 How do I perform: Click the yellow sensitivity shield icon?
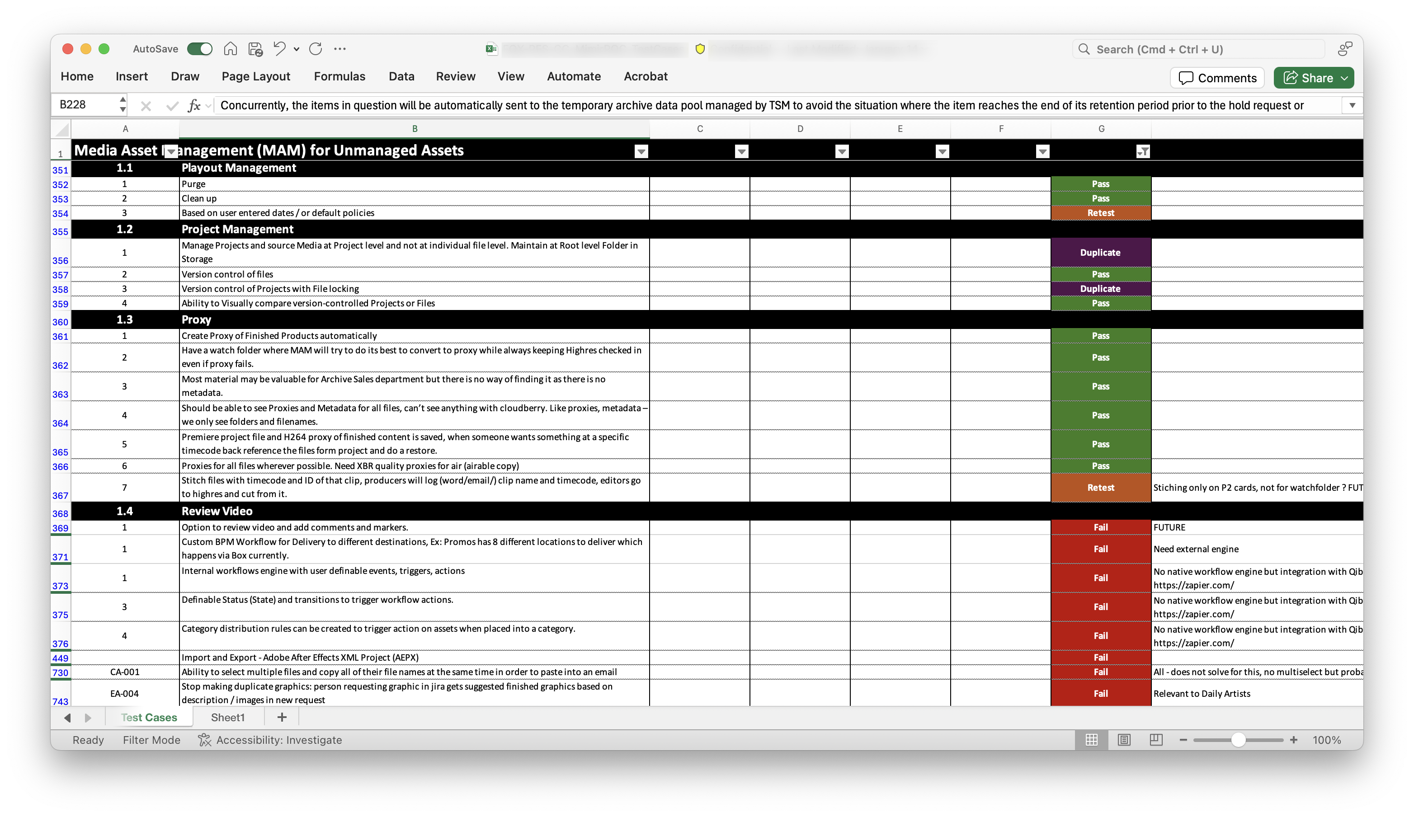[700, 49]
